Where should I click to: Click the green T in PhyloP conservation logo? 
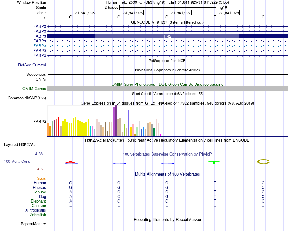point(214,162)
